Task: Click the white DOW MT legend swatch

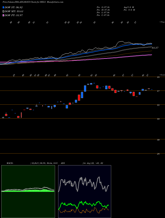Action: pos(3,12)
